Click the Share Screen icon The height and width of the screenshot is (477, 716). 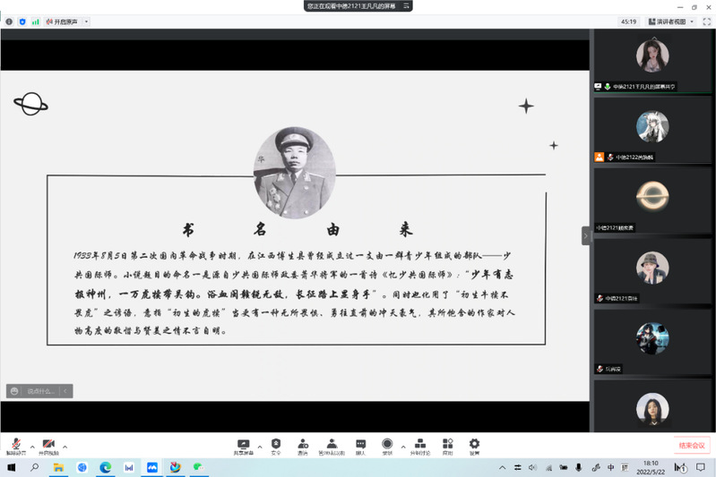[243, 445]
